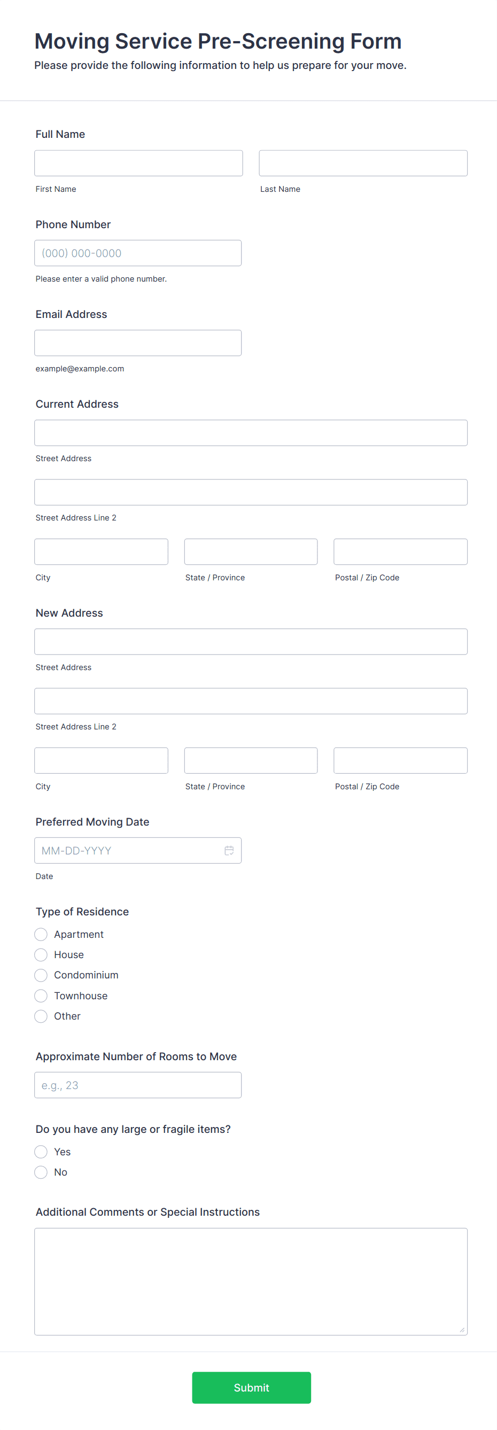
Task: Answer Yes for large or fragile items
Action: pos(41,1152)
